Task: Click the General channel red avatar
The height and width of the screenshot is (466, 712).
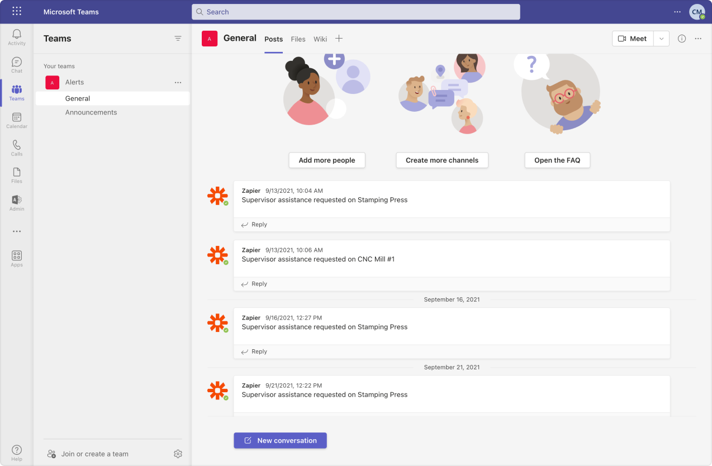Action: pos(210,39)
